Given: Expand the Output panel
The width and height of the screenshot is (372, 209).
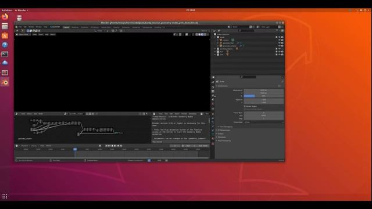Looking at the screenshot, I should pyautogui.click(x=221, y=134).
